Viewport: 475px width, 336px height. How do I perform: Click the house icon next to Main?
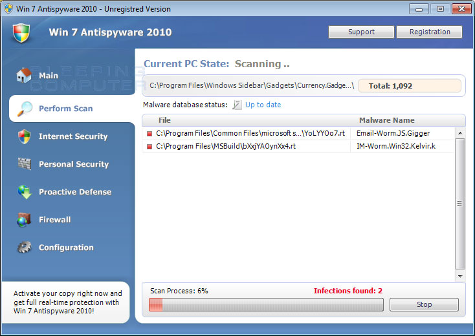click(24, 75)
